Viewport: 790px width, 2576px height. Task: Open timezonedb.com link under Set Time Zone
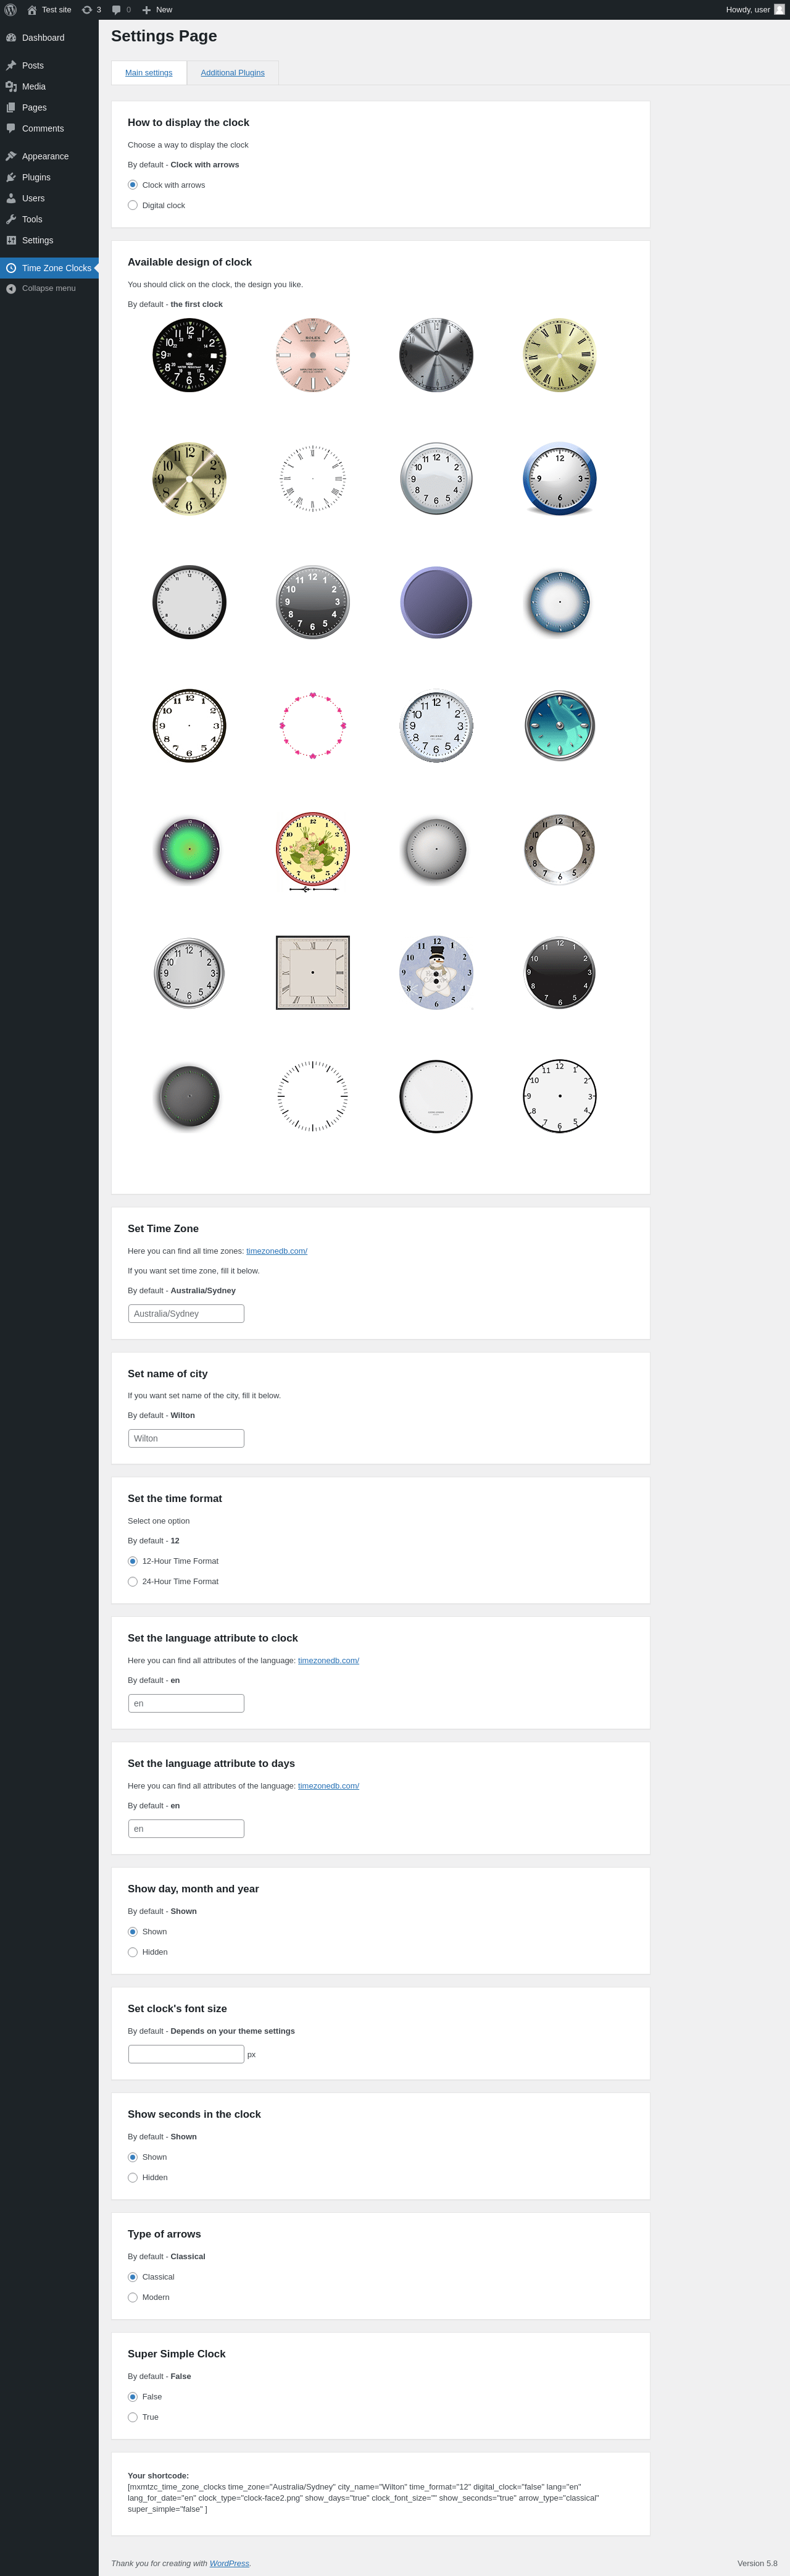point(276,1251)
